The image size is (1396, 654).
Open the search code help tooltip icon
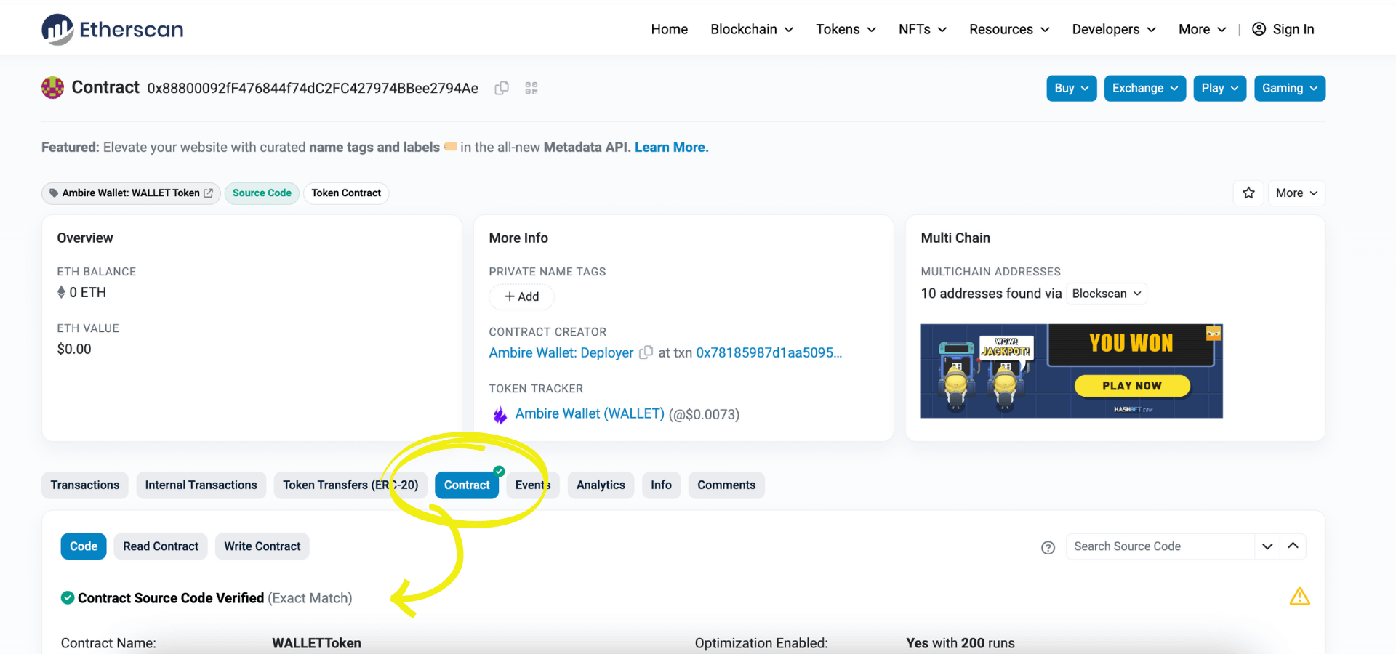(1047, 547)
